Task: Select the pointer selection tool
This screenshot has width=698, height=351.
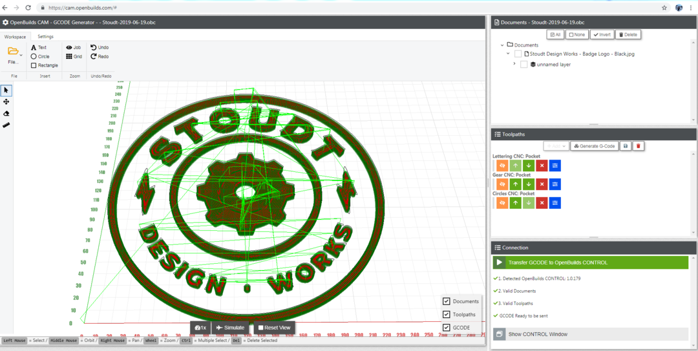Action: (x=6, y=90)
